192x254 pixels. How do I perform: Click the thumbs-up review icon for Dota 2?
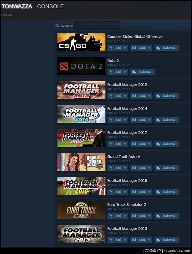click(134, 72)
